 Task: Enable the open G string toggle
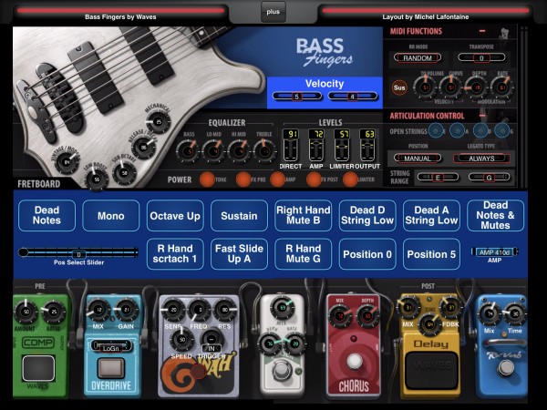[502, 130]
